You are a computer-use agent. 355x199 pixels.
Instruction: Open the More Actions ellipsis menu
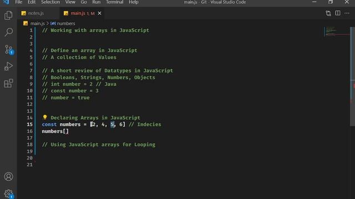(x=347, y=13)
